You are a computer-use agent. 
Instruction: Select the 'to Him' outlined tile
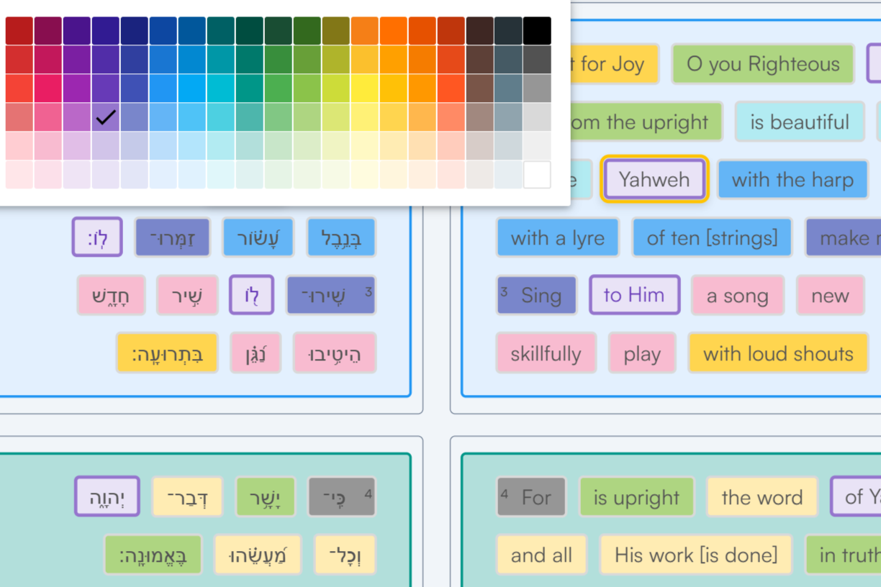click(x=634, y=295)
